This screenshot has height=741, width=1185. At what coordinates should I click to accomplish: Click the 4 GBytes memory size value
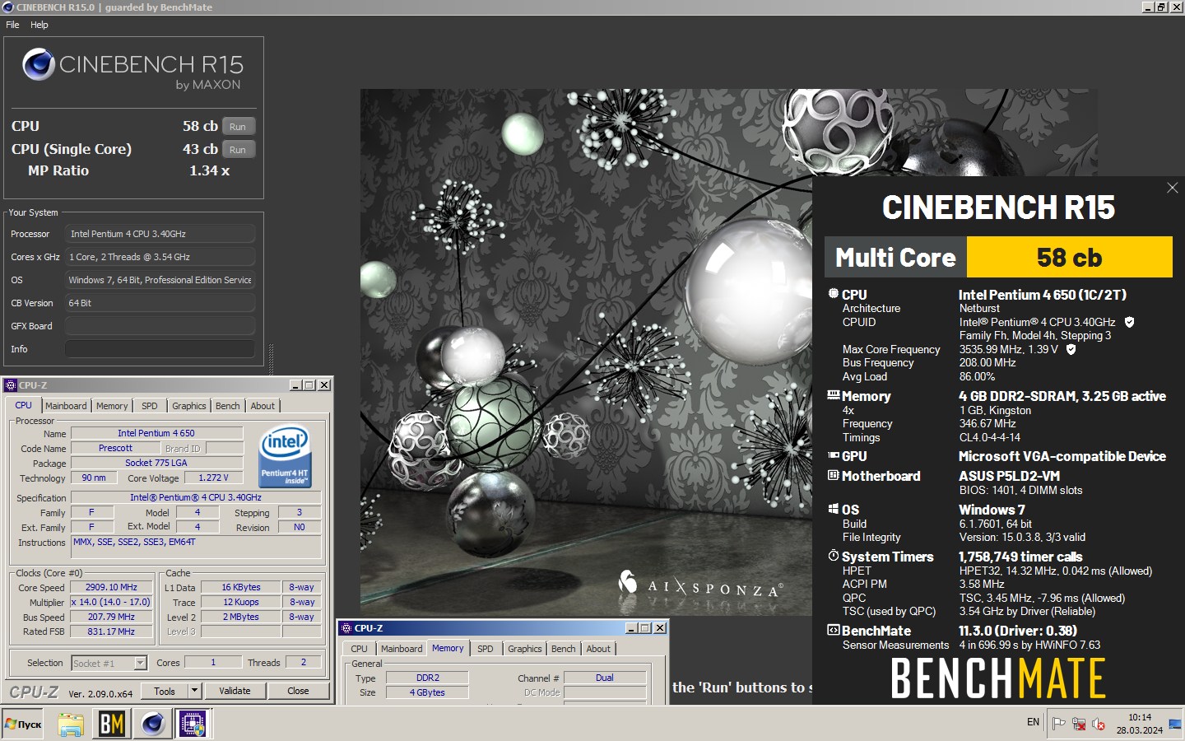pyautogui.click(x=428, y=692)
